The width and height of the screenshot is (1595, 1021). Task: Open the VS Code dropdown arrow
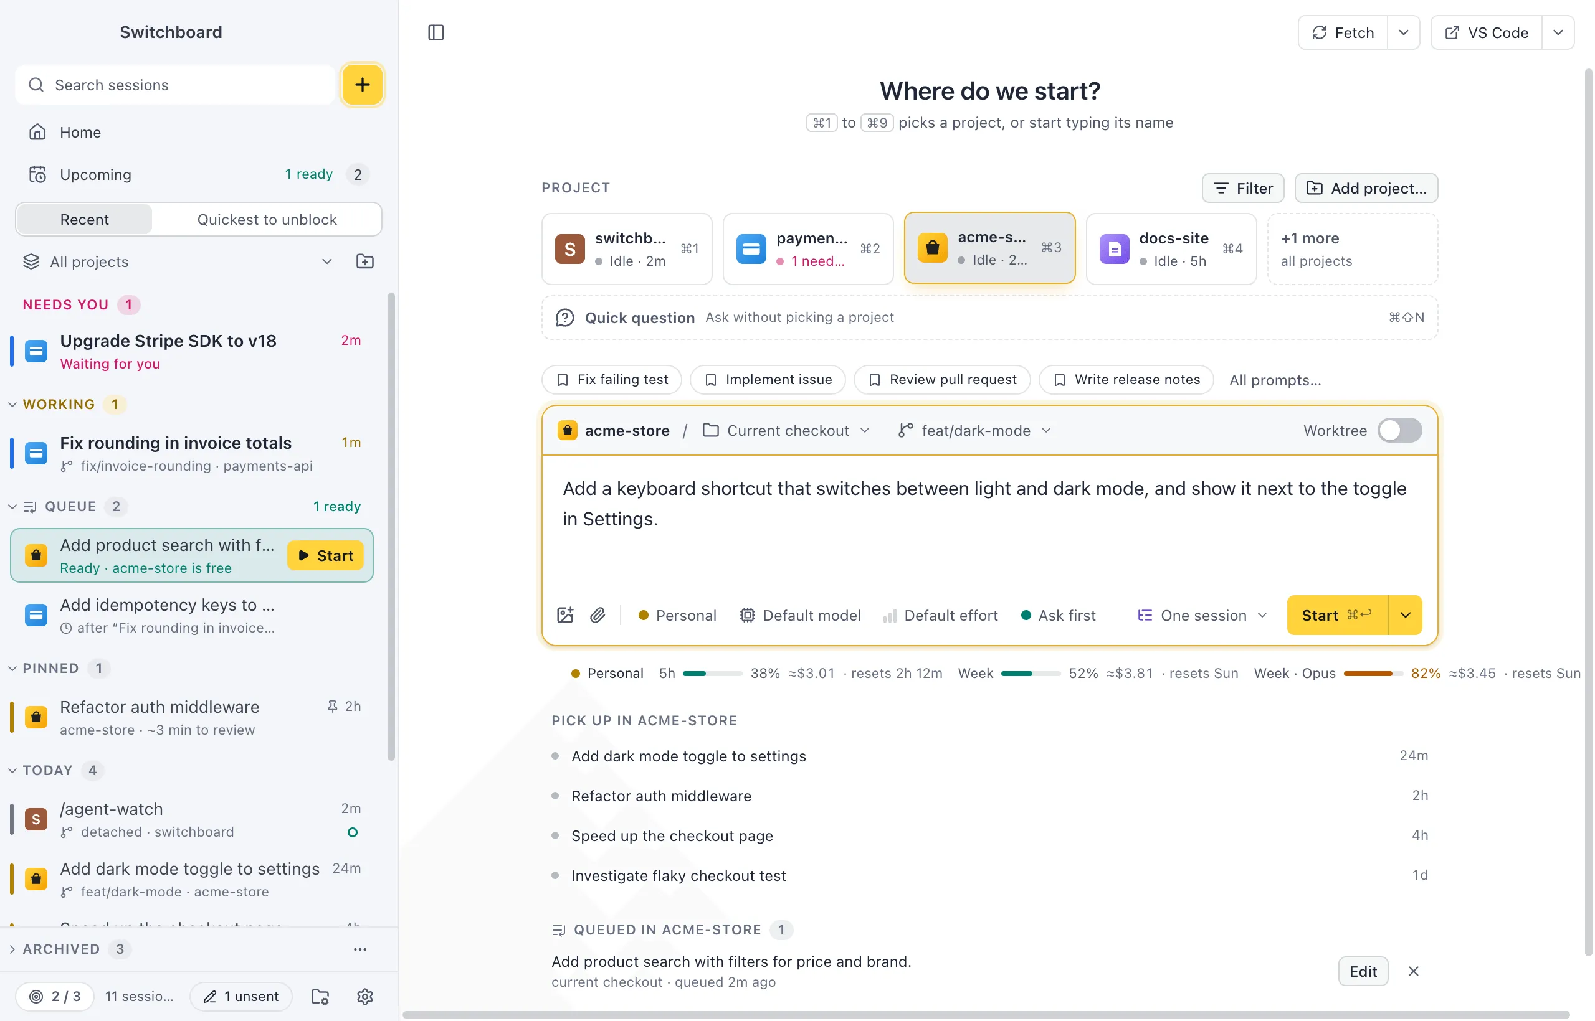1558,32
